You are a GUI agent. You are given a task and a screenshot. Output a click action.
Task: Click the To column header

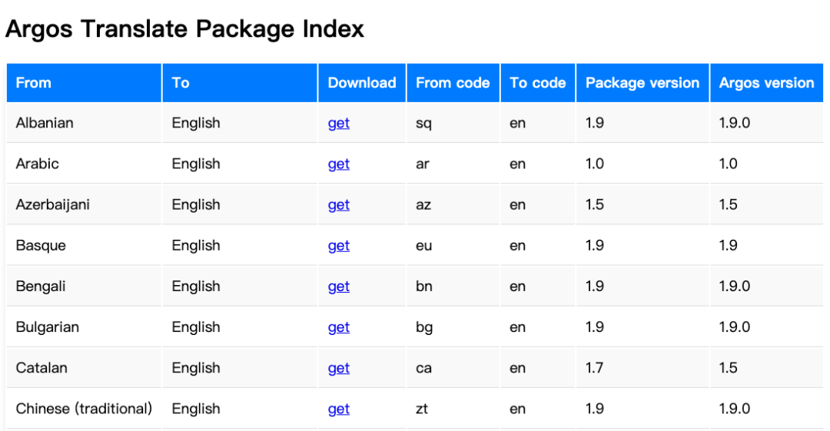coord(181,83)
